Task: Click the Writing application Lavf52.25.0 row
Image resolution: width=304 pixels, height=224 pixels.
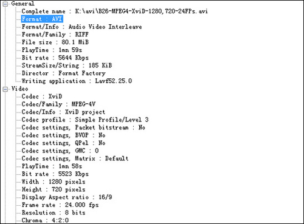Action: coord(77,81)
